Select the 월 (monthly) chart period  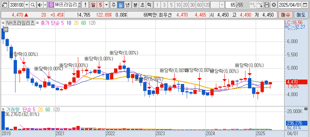(x=120, y=5)
